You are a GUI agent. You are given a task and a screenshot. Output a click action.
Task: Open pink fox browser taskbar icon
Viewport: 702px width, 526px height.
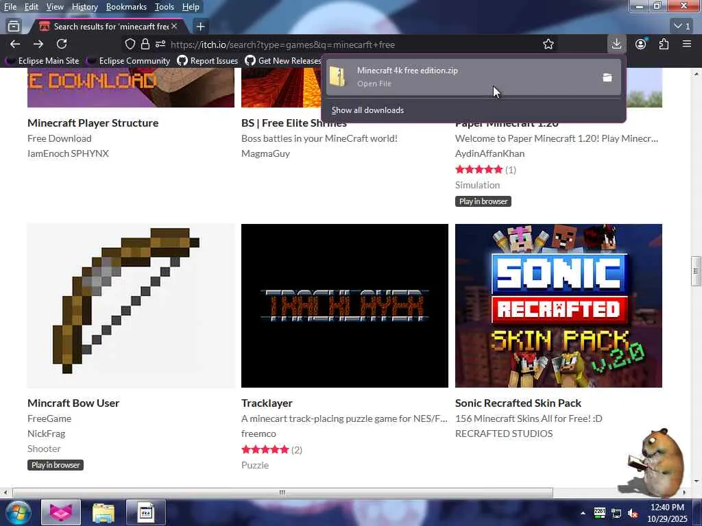click(x=61, y=512)
